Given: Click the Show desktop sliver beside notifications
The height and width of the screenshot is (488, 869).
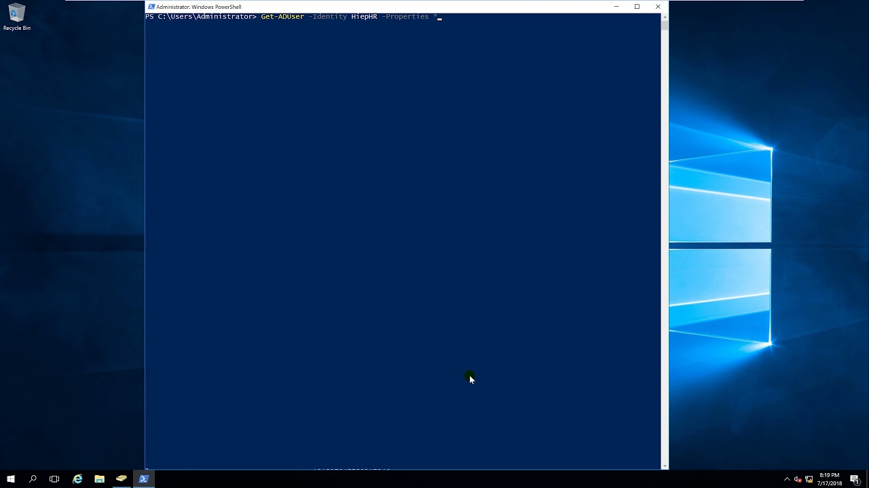Looking at the screenshot, I should 867,479.
